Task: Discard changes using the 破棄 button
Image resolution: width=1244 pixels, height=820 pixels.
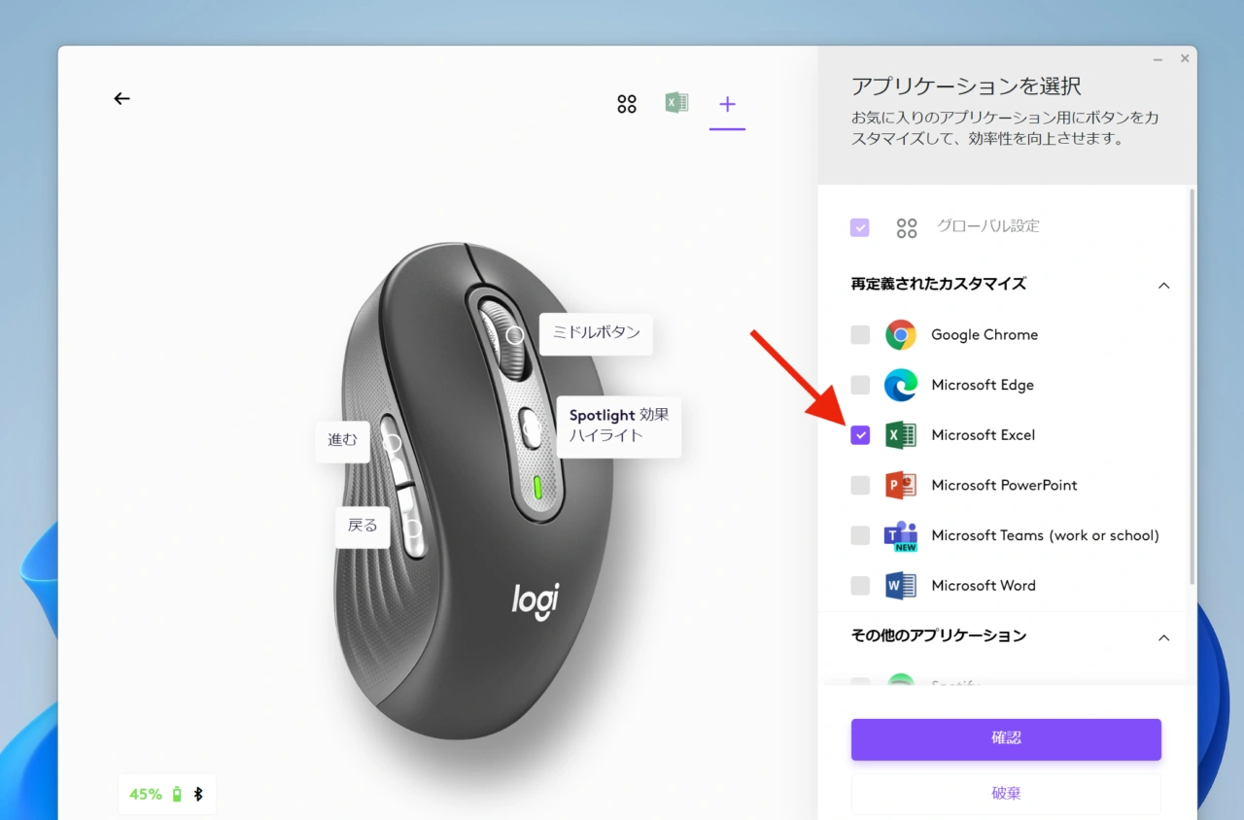Action: coord(1006,793)
